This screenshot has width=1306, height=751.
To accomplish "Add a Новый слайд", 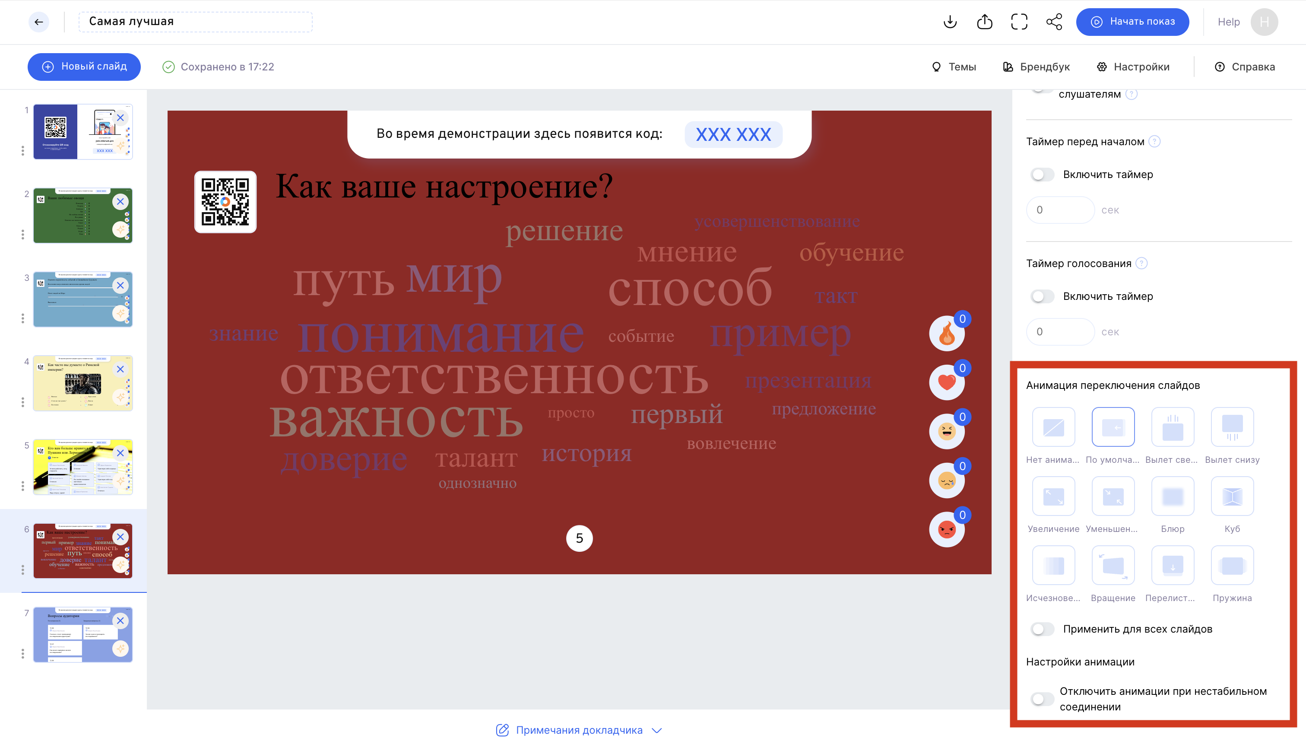I will (84, 67).
